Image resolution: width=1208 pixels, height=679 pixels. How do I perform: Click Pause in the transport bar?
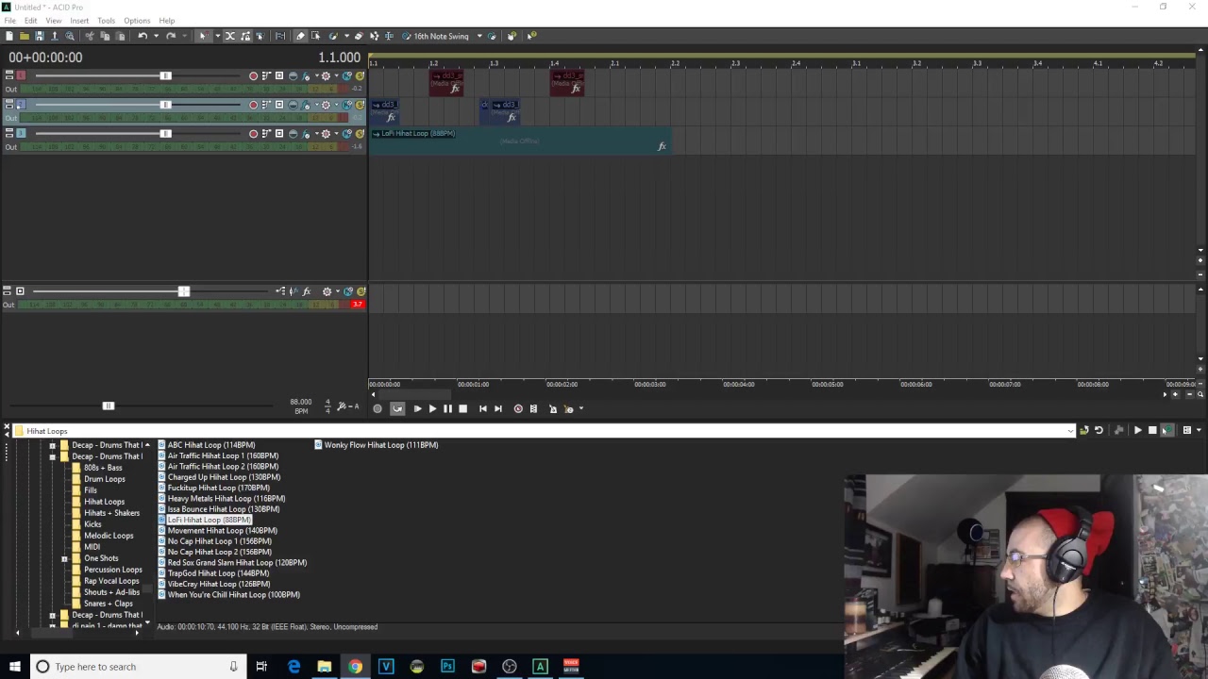447,408
